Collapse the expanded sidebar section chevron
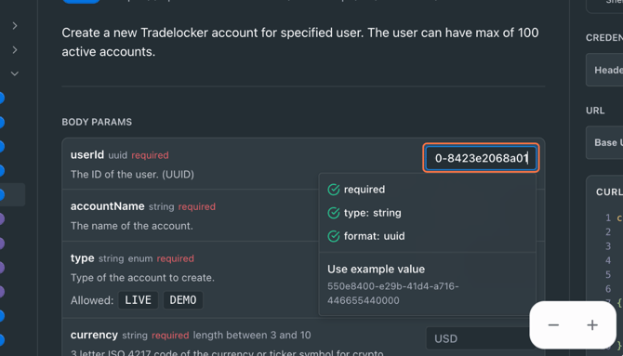623x356 pixels. 15,73
